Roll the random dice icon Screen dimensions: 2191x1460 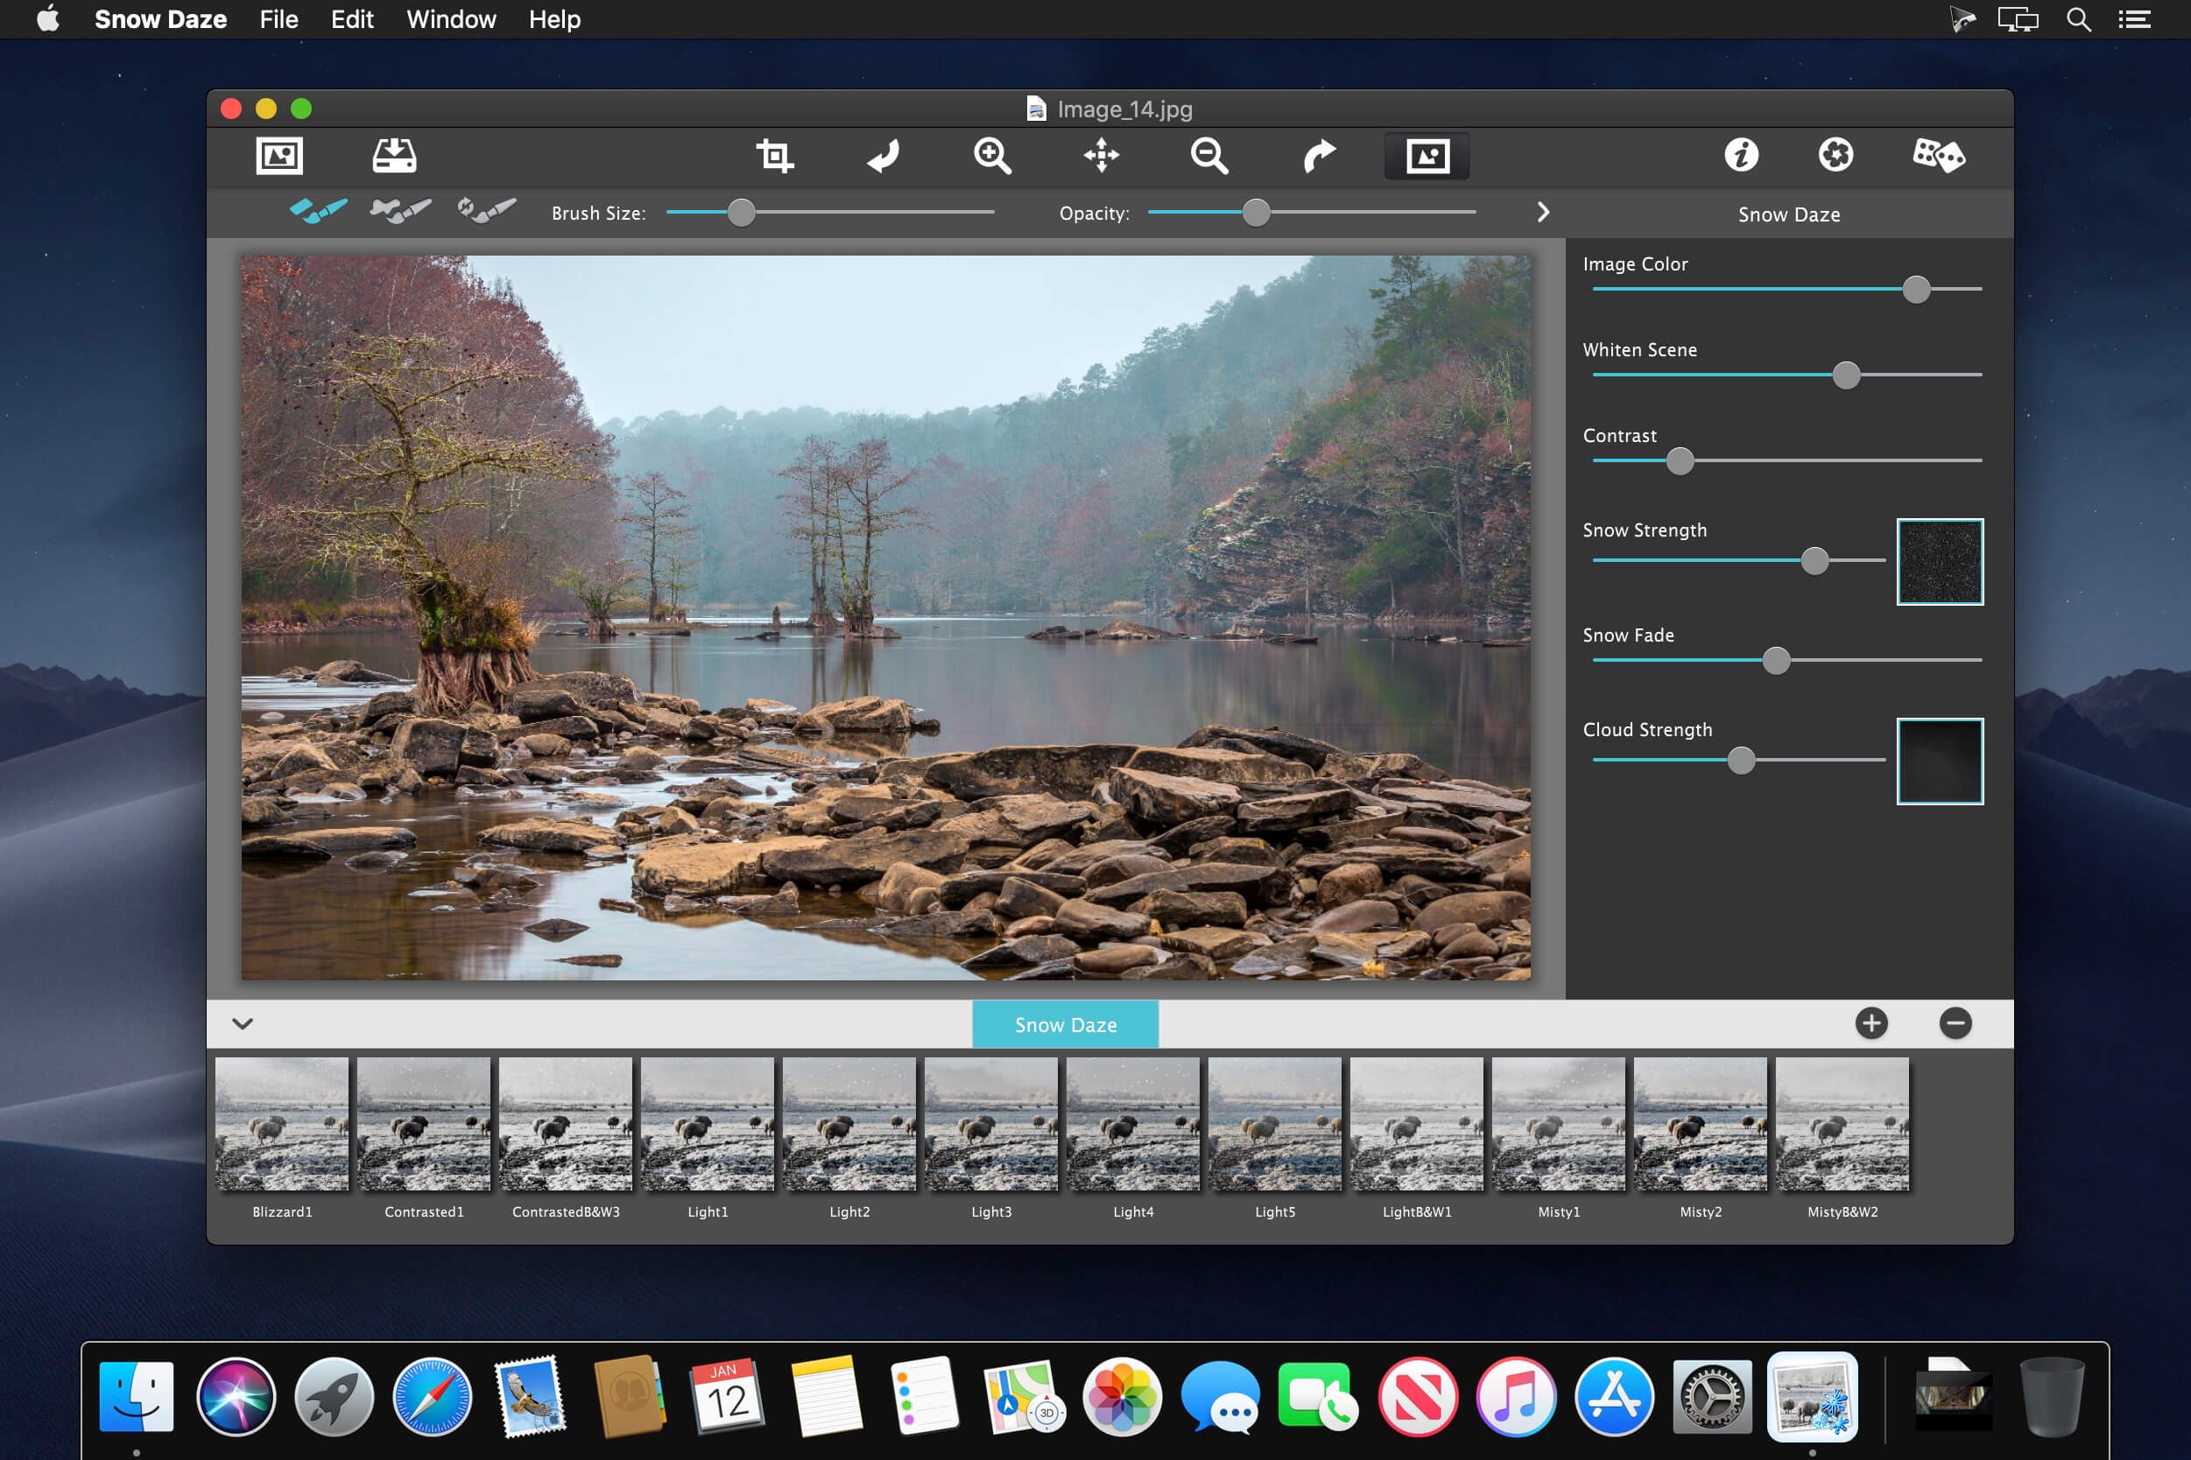1938,156
